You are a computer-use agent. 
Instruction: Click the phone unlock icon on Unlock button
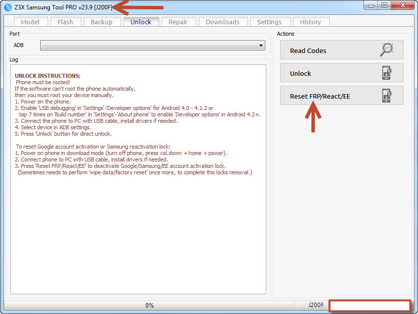387,73
